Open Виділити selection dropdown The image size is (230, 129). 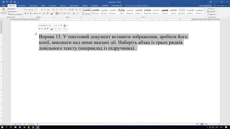point(212,14)
